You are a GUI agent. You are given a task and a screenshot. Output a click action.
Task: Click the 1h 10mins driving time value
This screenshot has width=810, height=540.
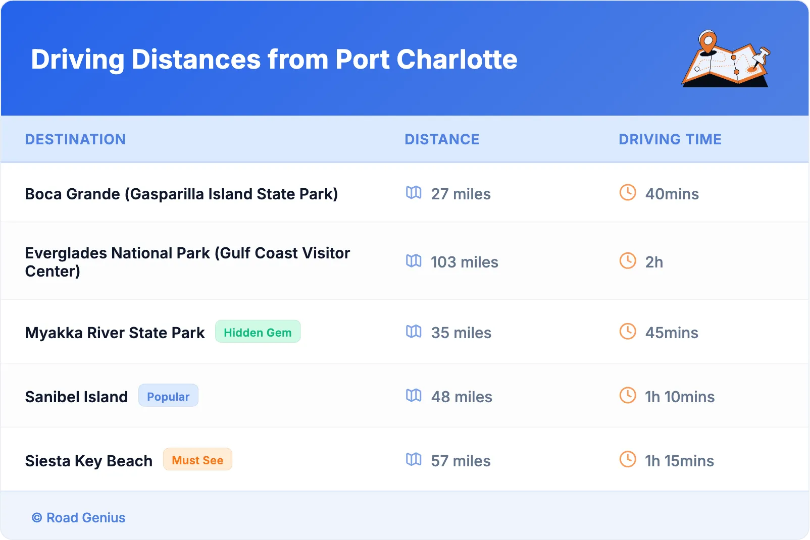[x=680, y=397]
